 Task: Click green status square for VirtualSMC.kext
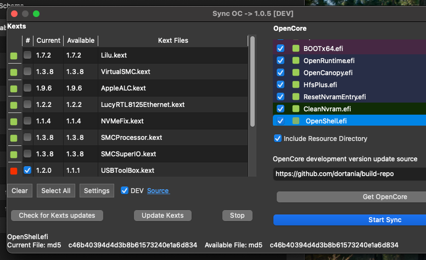pyautogui.click(x=14, y=72)
